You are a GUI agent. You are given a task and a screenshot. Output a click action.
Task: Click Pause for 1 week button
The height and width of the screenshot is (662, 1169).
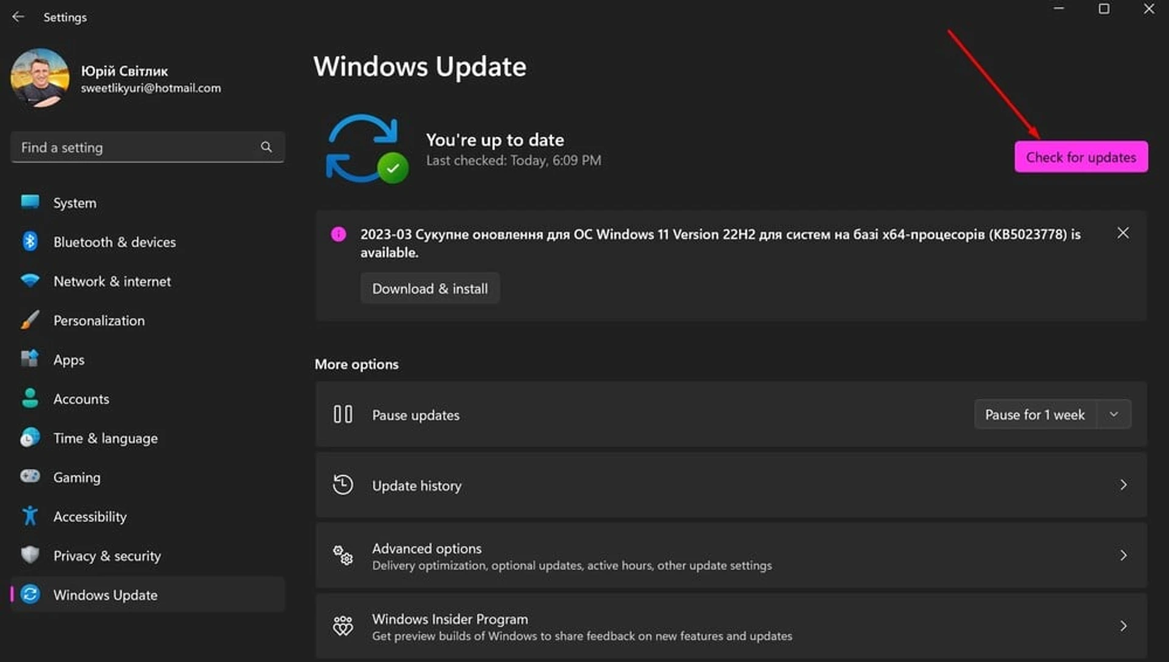coord(1035,414)
